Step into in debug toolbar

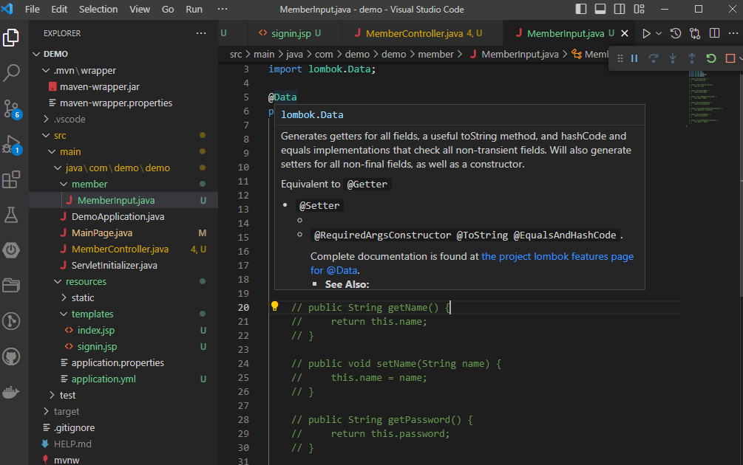pyautogui.click(x=672, y=58)
